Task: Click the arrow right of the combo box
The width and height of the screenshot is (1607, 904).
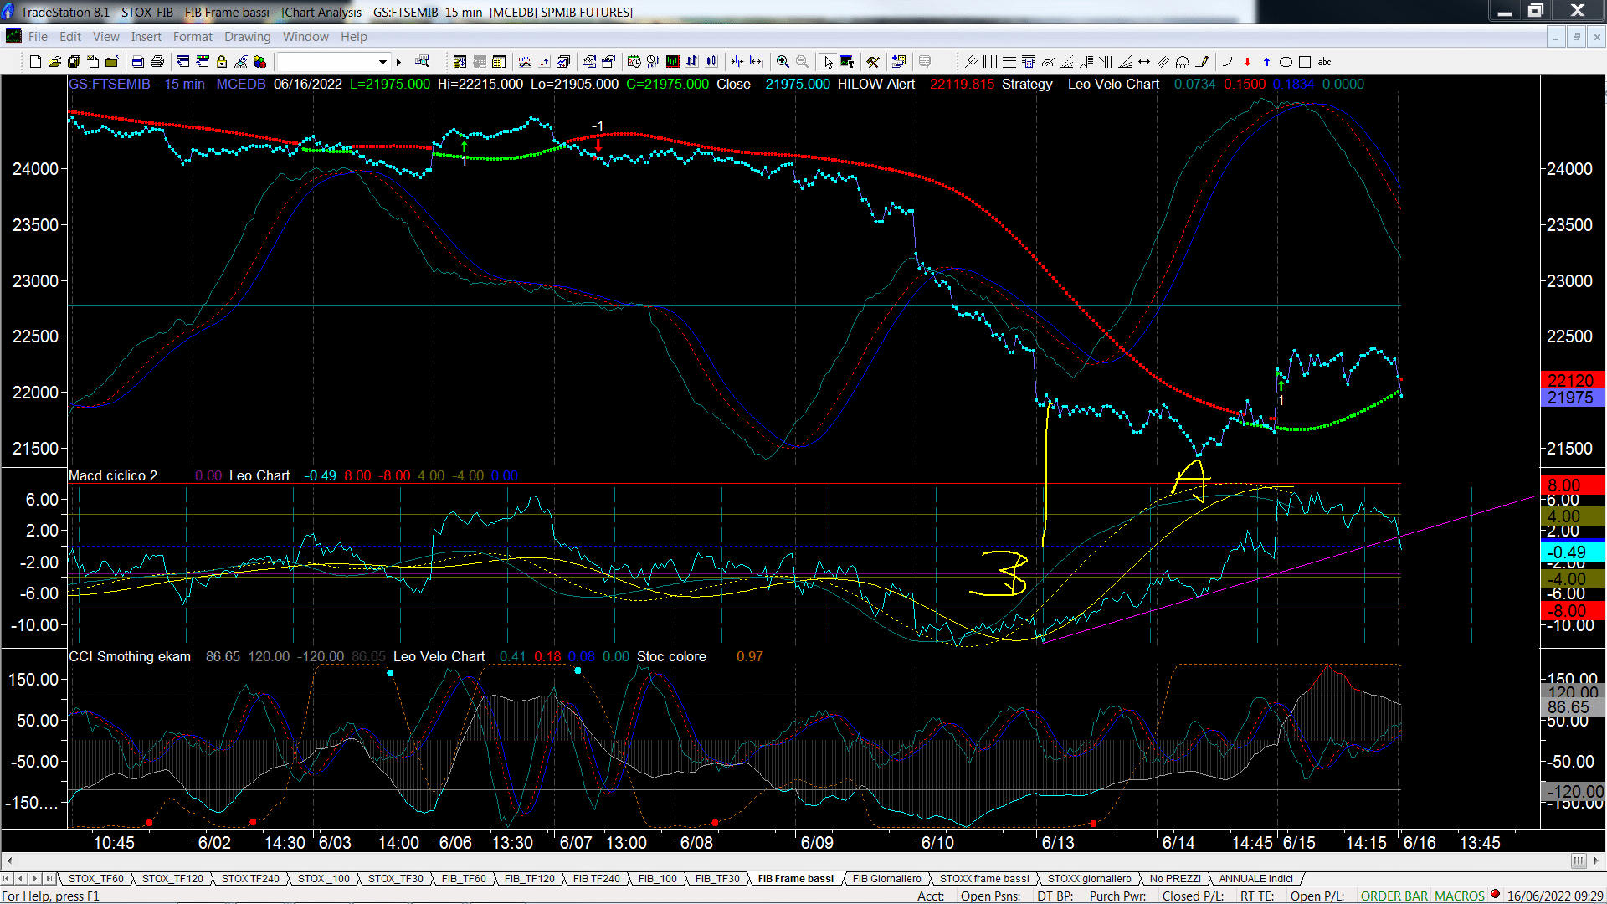Action: (x=399, y=62)
